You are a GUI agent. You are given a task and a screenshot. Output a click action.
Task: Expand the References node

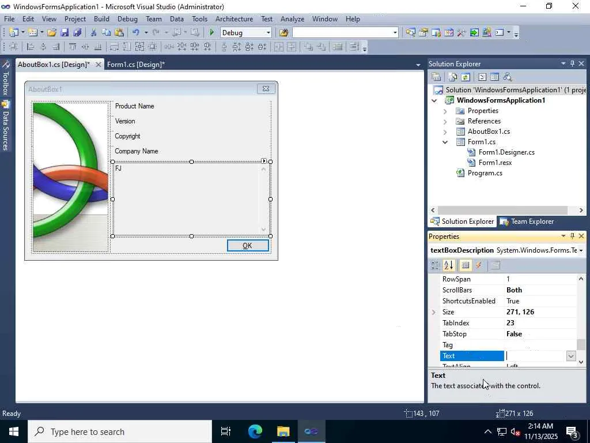coord(445,121)
